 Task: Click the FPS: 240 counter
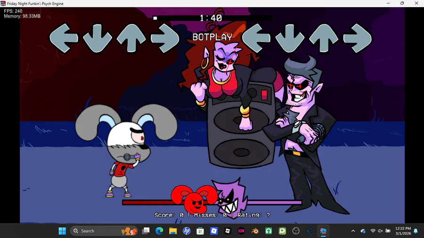coord(13,11)
